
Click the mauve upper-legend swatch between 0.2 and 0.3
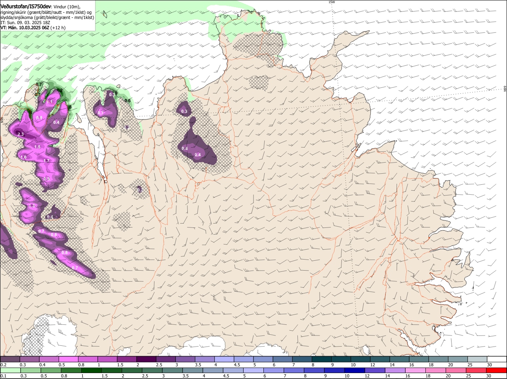coord(10,359)
